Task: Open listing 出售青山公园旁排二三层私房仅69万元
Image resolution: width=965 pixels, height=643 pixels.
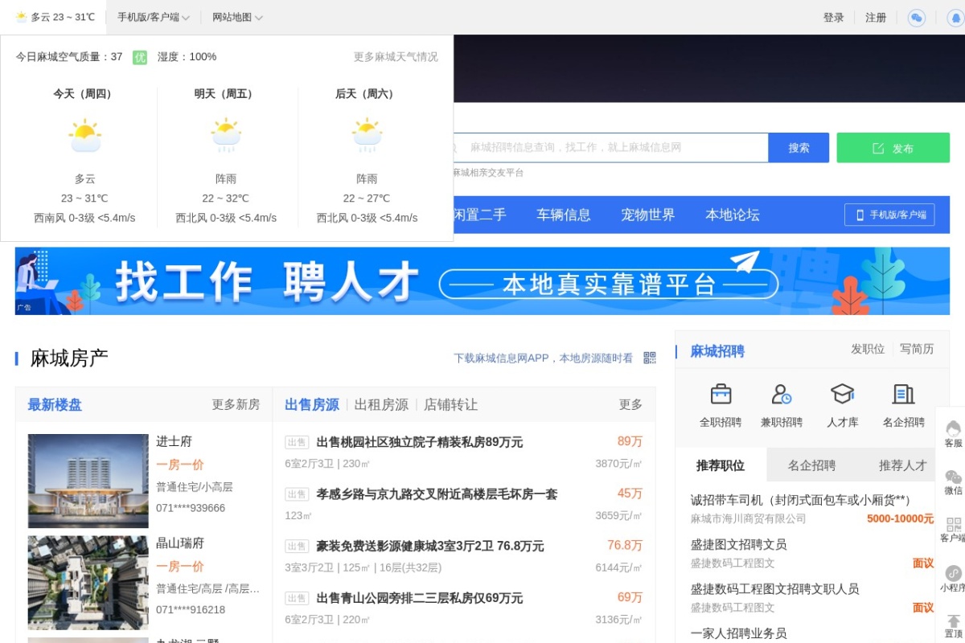Action: (420, 598)
